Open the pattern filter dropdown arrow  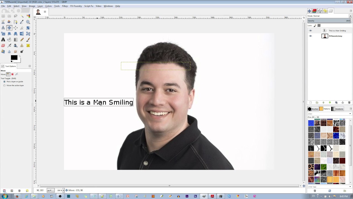350,114
